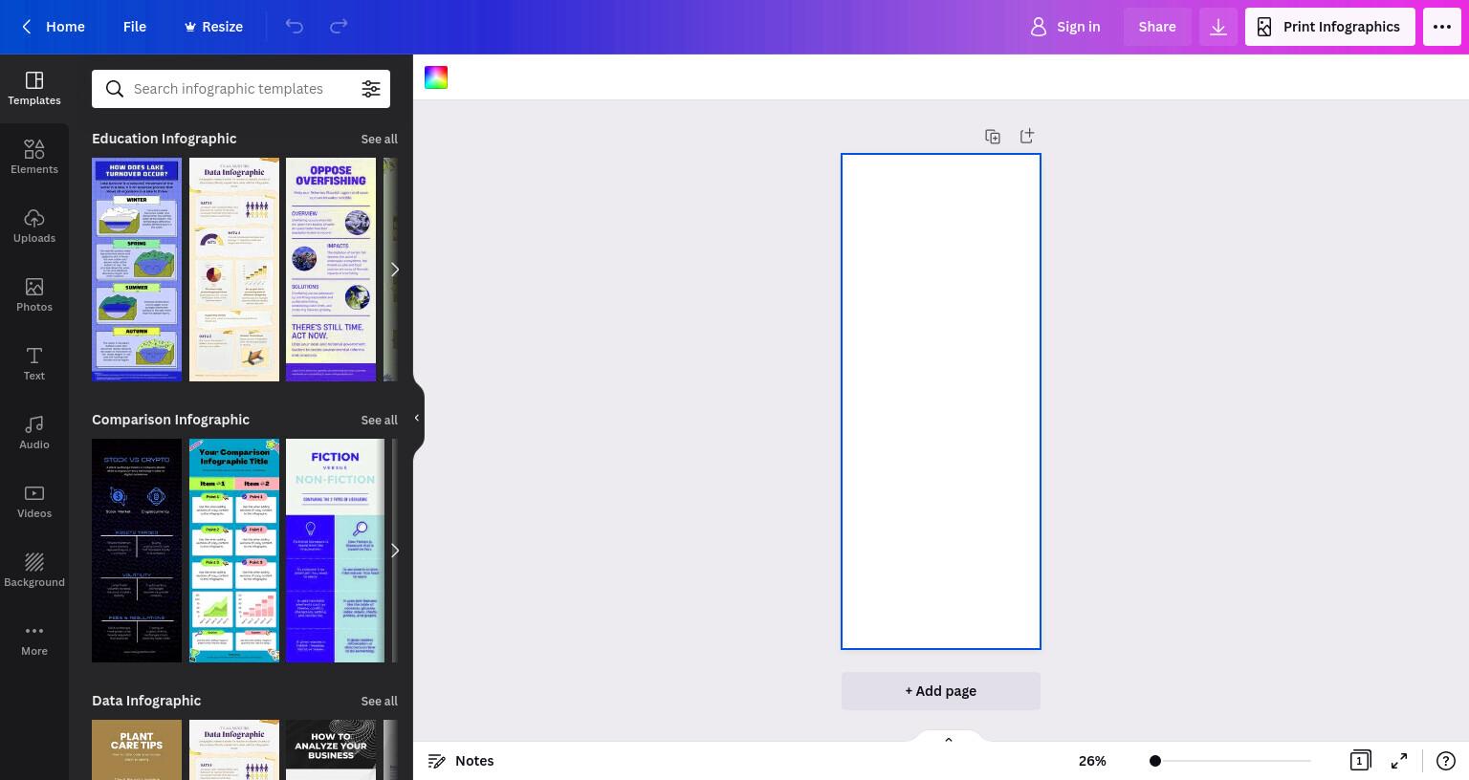1469x780 pixels.
Task: Open the Help question mark icon
Action: click(1445, 761)
